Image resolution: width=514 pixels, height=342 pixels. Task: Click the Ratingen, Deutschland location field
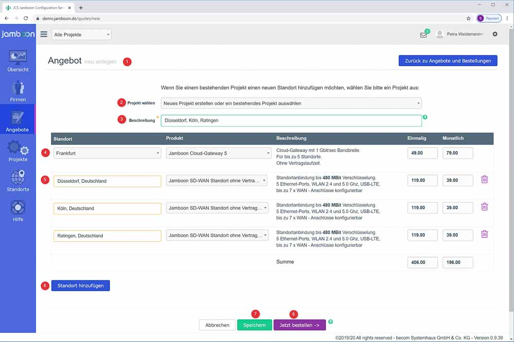[x=107, y=236]
